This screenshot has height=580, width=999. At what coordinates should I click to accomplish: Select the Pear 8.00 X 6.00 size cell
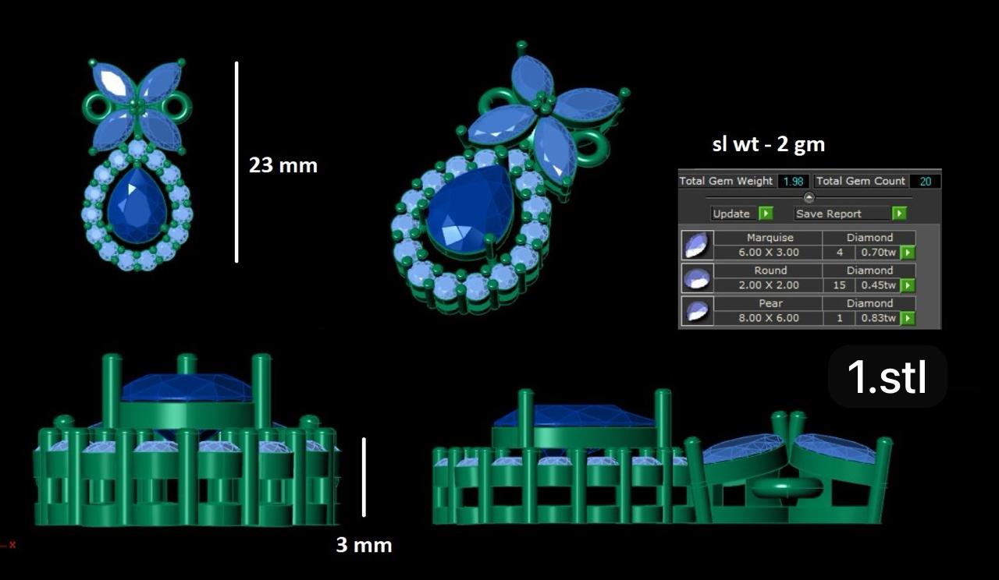(x=770, y=318)
